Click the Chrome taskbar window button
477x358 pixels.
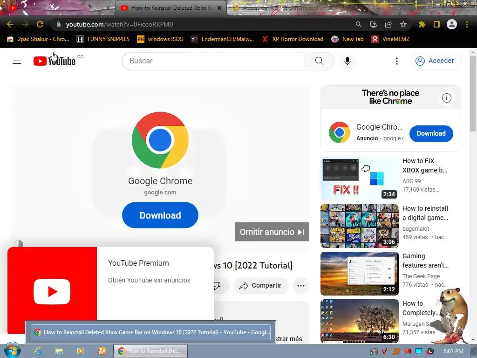pyautogui.click(x=150, y=351)
